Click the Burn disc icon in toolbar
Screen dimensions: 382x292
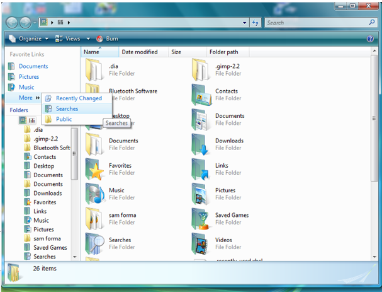[99, 38]
